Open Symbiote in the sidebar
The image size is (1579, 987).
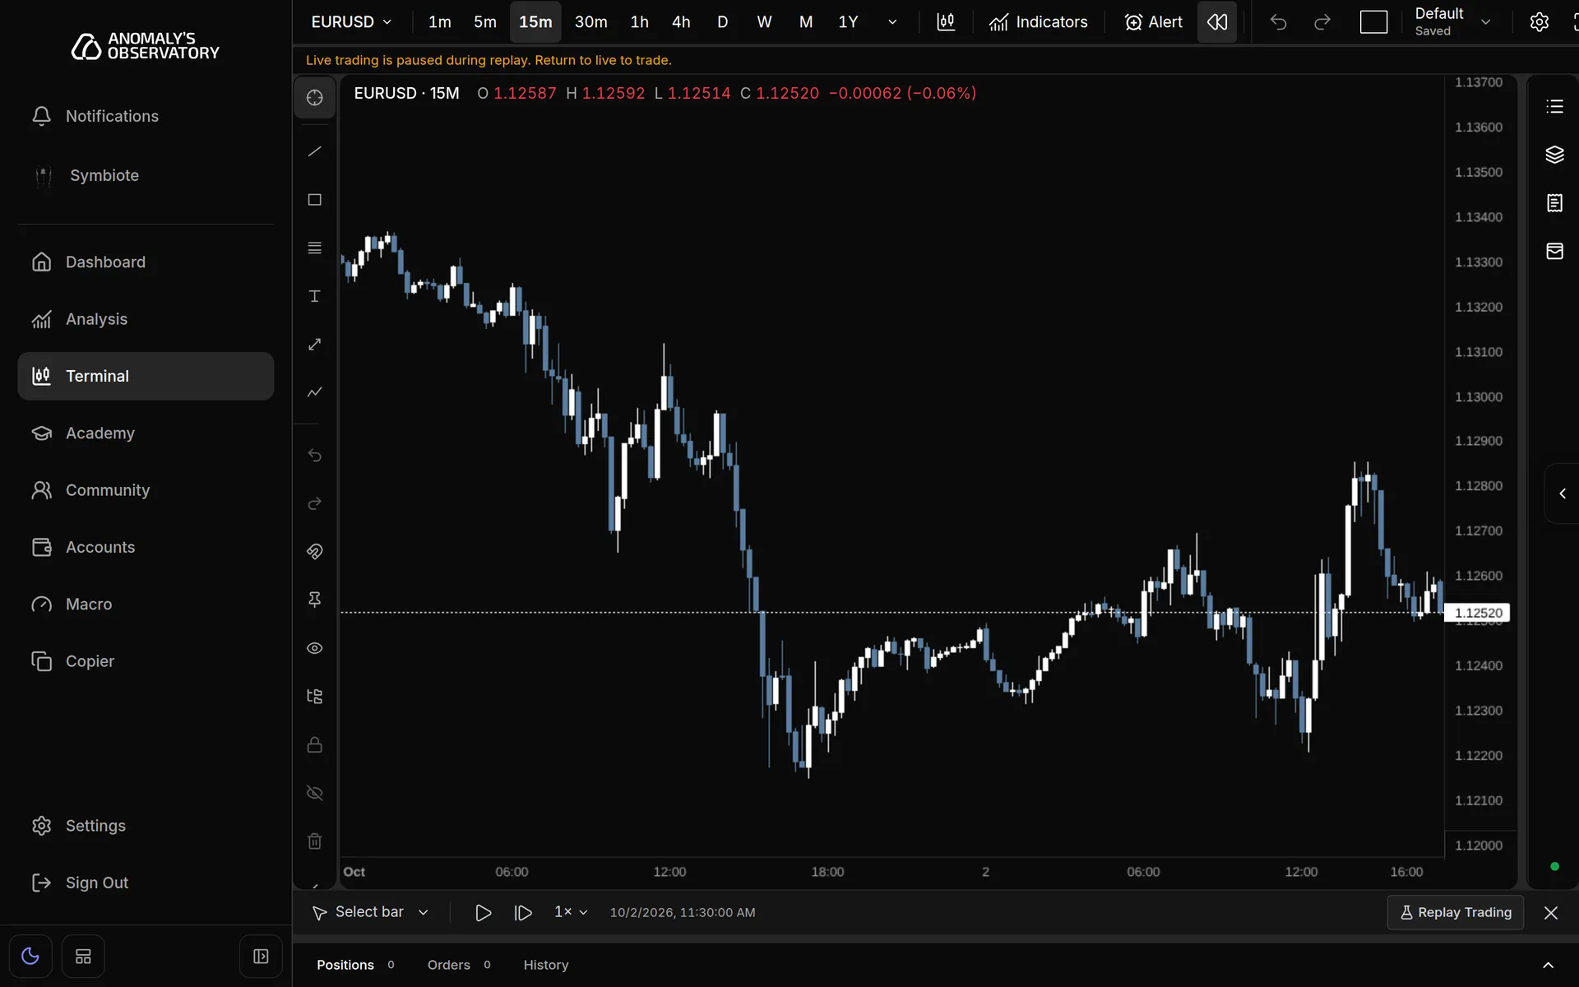click(146, 175)
